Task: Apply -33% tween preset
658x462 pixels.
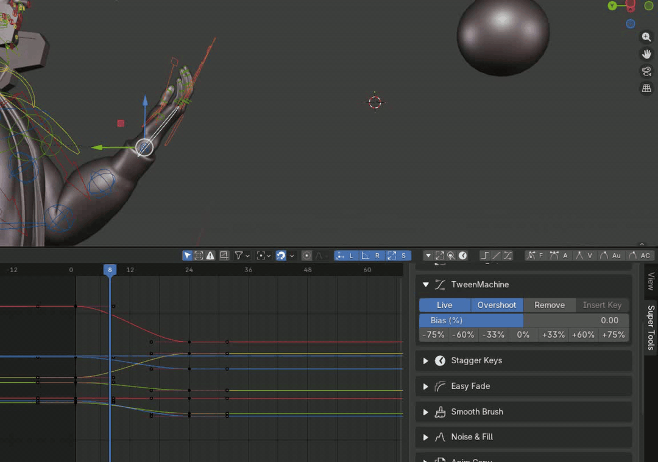Action: tap(493, 335)
